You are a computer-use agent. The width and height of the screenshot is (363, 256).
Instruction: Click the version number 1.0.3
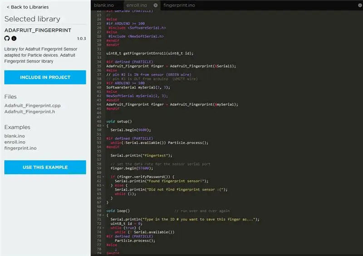coord(82,39)
